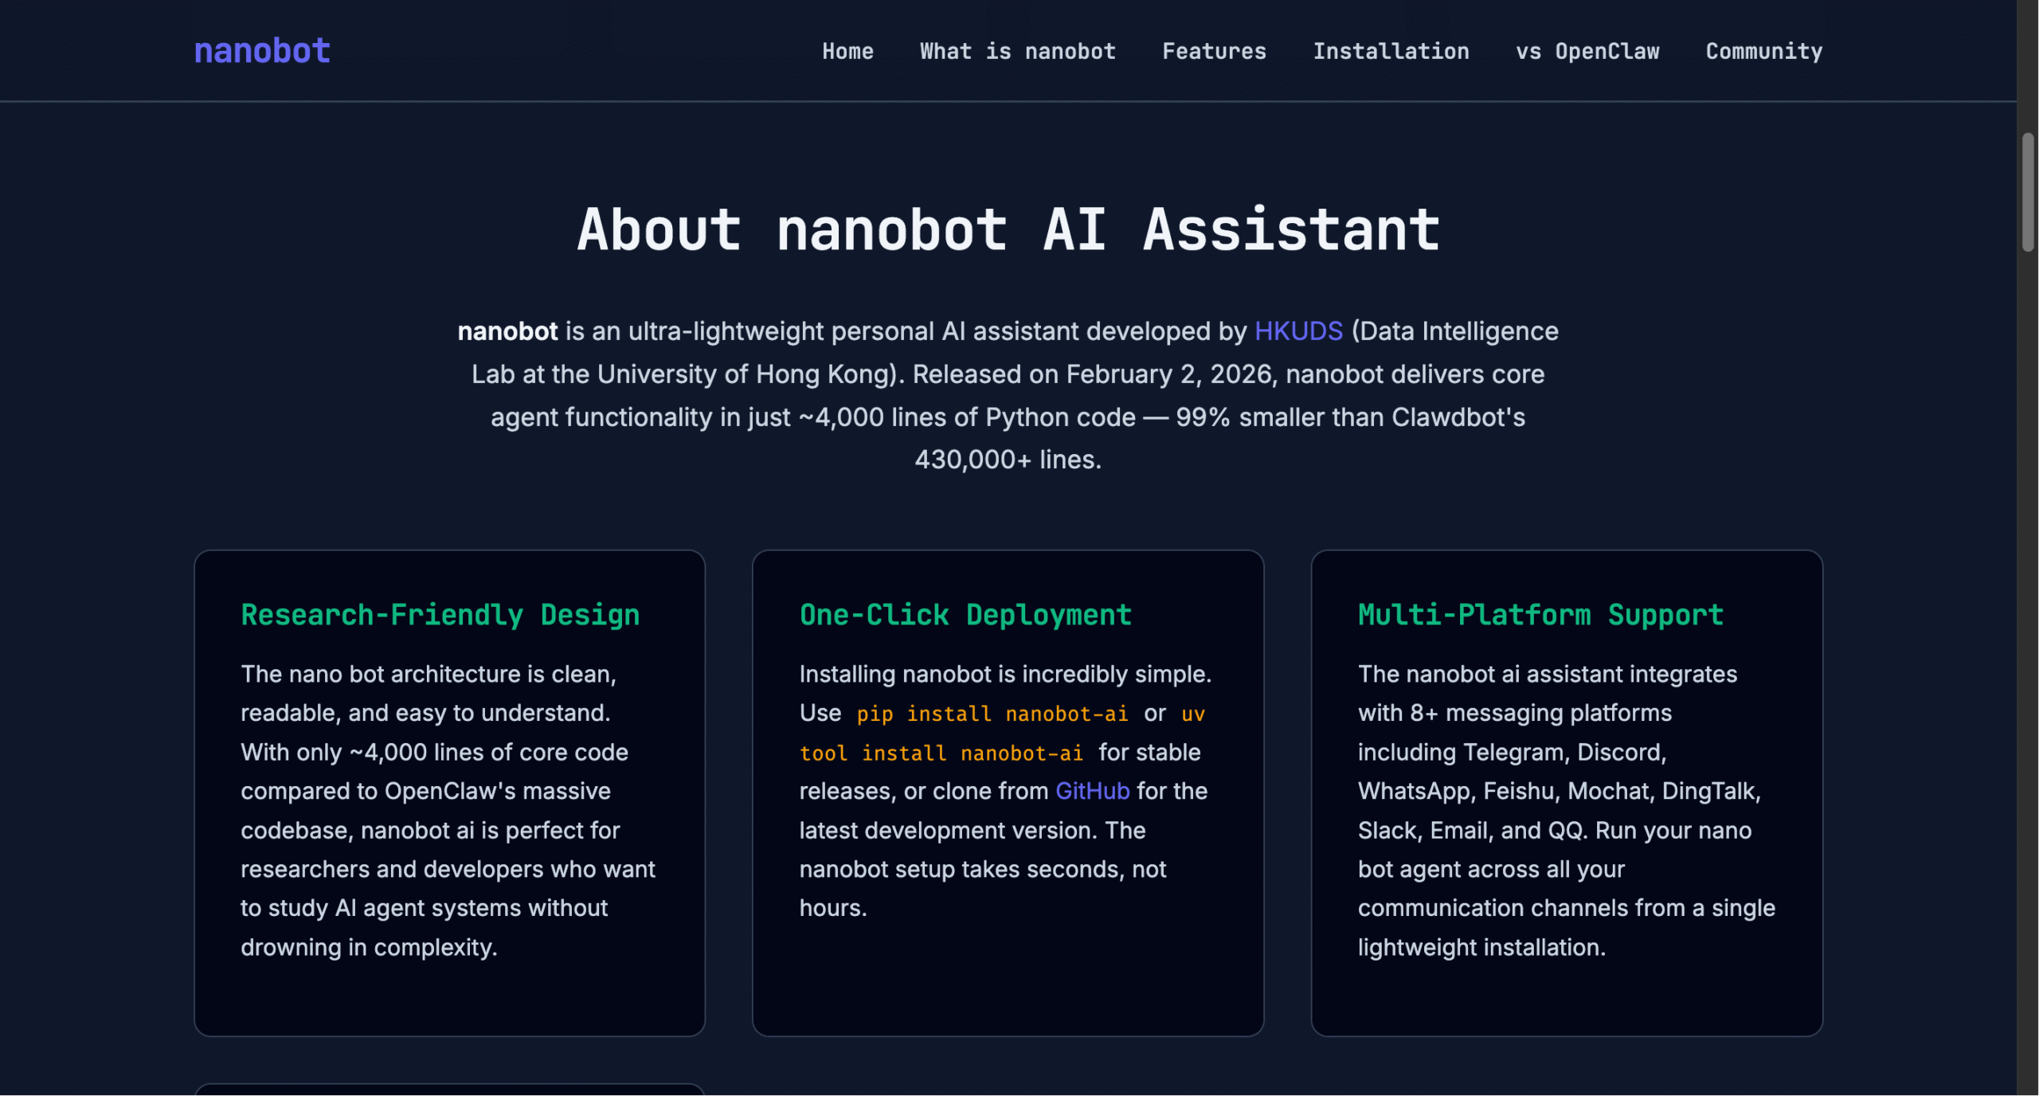Image resolution: width=2039 pixels, height=1096 pixels.
Task: Open the Features page
Action: click(1214, 51)
